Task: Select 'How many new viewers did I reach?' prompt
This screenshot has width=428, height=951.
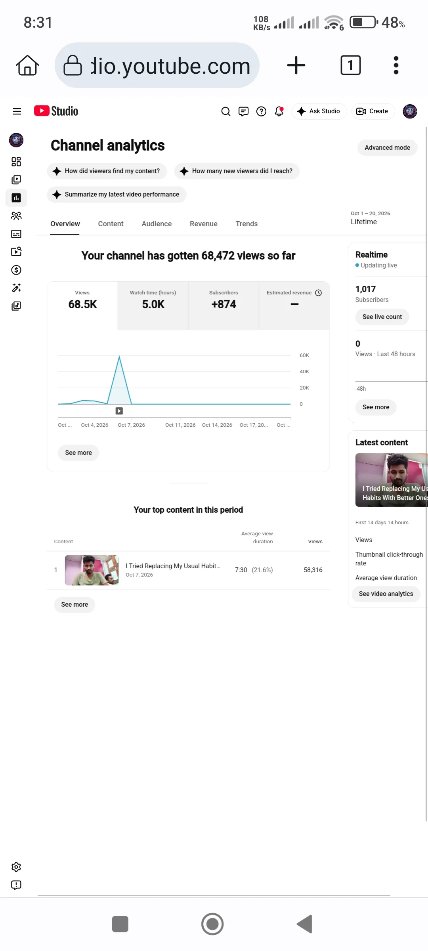Action: point(237,171)
